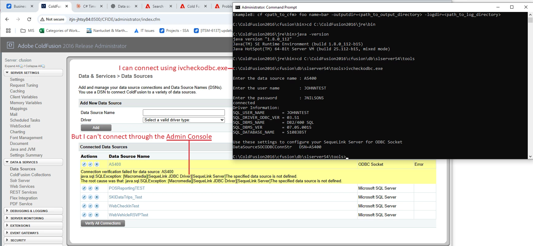
Task: Open the driver type dropdown
Action: pos(184,120)
